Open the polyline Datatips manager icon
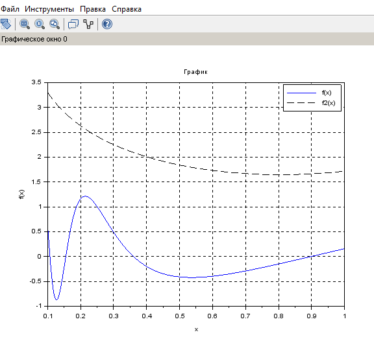The image size is (374, 339). click(x=88, y=24)
